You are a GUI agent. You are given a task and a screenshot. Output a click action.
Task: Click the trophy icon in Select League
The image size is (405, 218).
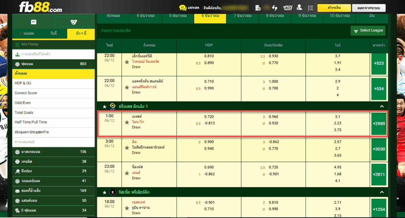coord(356,31)
